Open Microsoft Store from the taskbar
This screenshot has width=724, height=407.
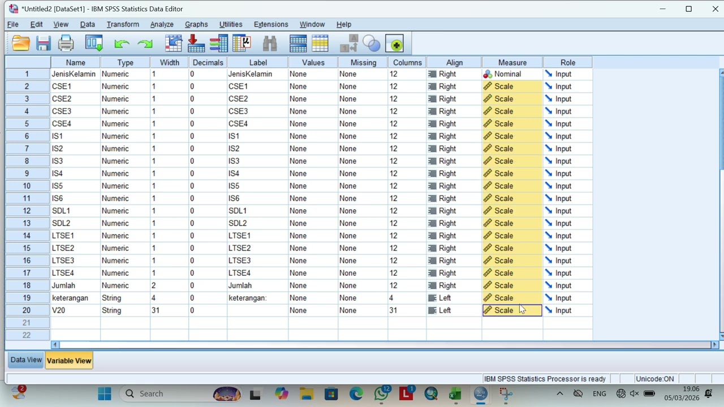(331, 393)
